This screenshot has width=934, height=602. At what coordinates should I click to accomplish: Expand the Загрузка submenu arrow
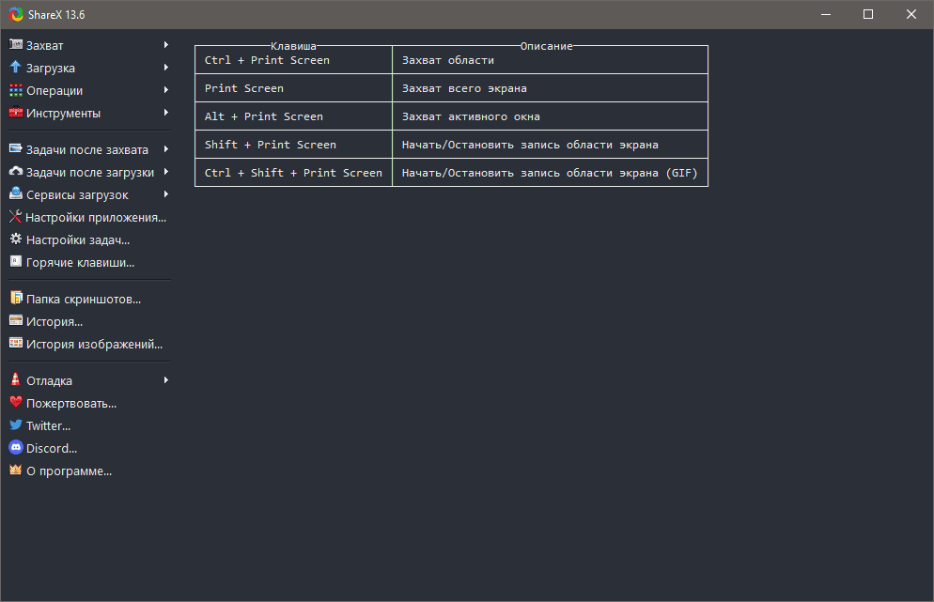(166, 68)
